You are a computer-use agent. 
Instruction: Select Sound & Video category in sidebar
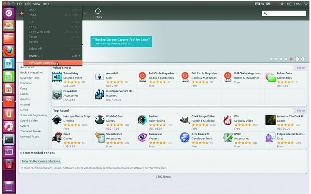(x=29, y=120)
